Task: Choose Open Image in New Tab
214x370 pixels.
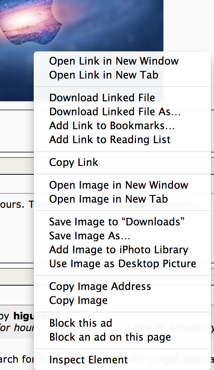Action: [122, 199]
